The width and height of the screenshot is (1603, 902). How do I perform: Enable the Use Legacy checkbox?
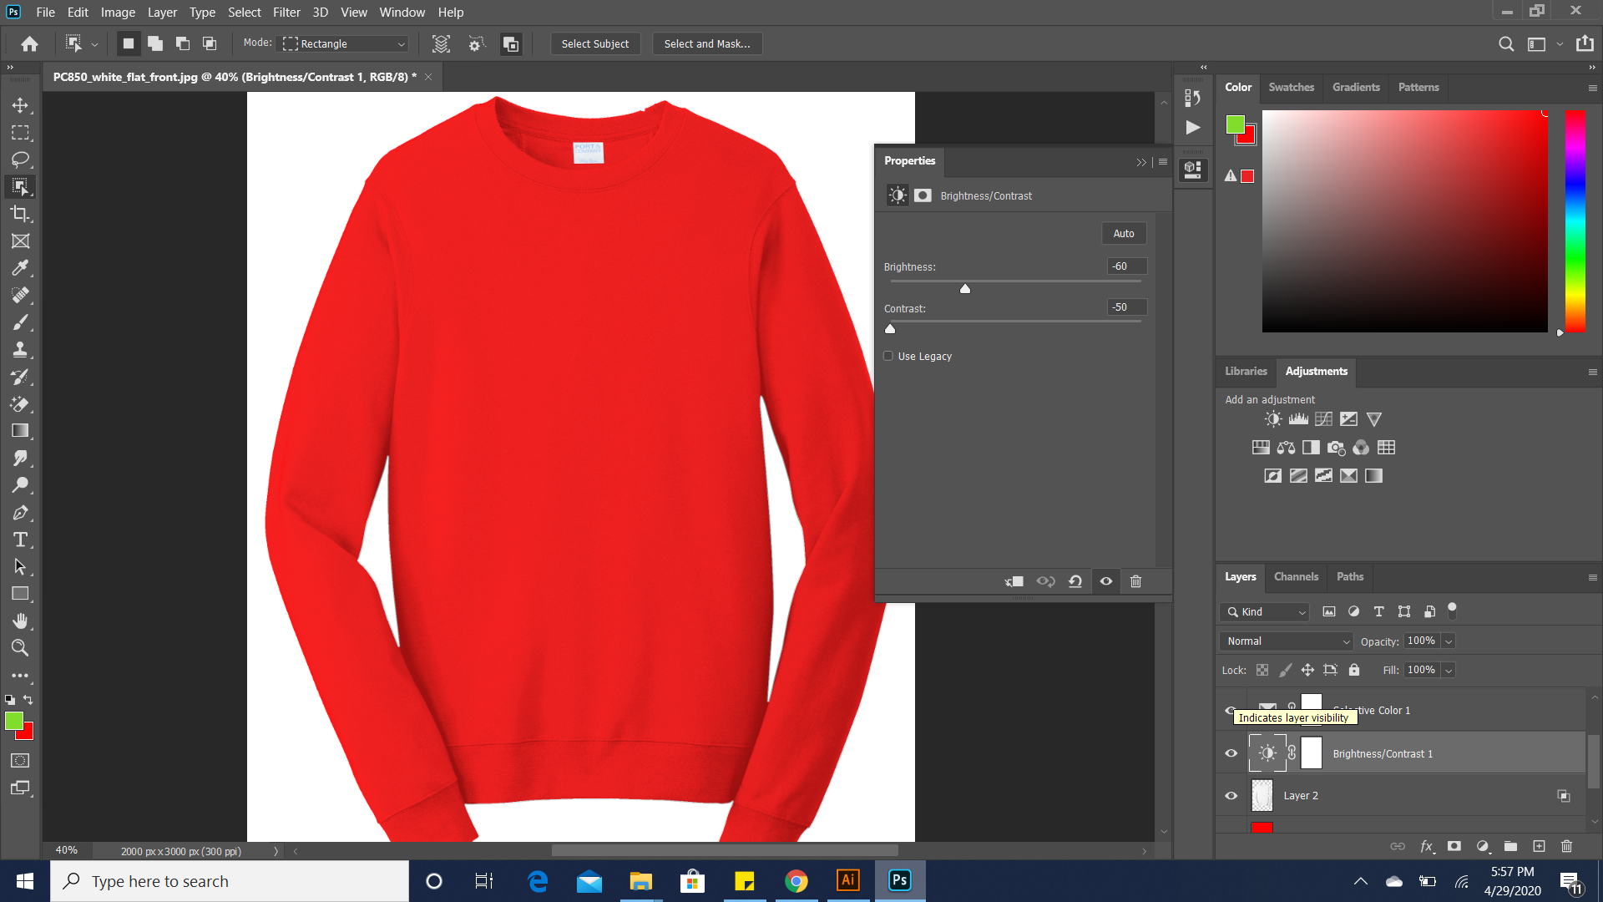pyautogui.click(x=888, y=356)
